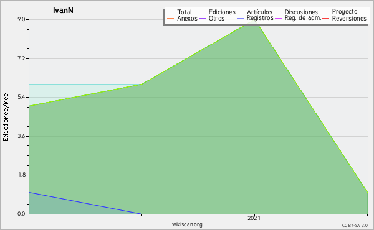Click the 'wikiscan.org' text
This screenshot has height=230, width=374.
[187, 224]
